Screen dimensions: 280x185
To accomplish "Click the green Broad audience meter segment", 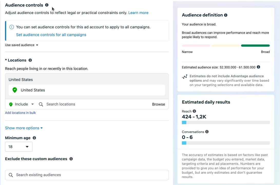I will (255, 46).
